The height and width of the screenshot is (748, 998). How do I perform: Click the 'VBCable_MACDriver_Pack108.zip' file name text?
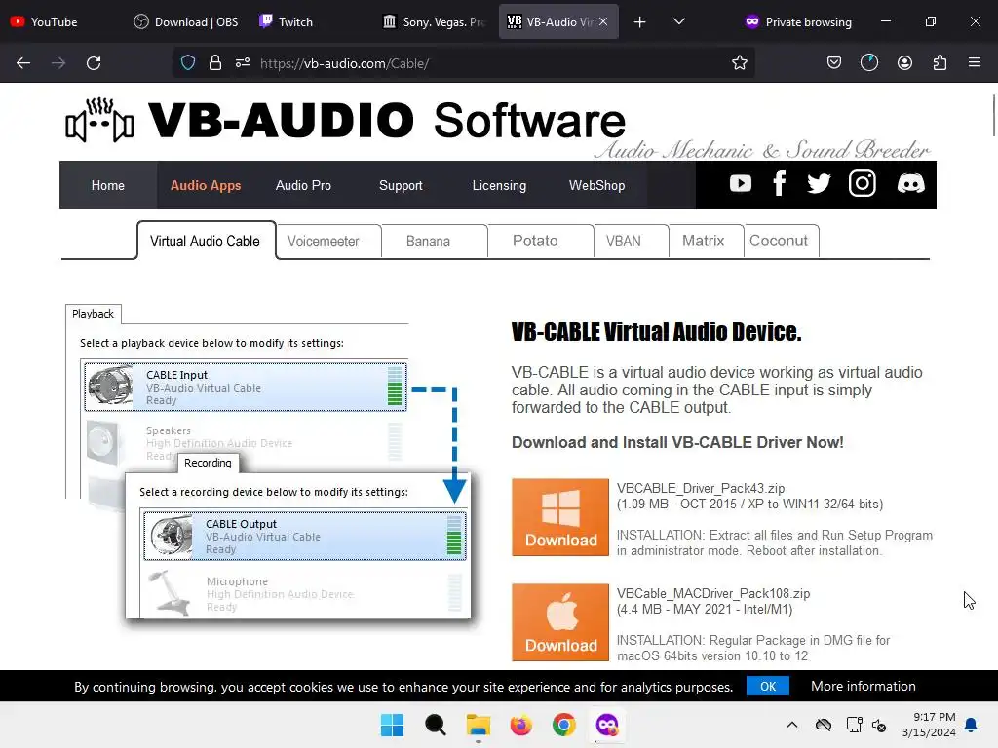click(x=712, y=593)
